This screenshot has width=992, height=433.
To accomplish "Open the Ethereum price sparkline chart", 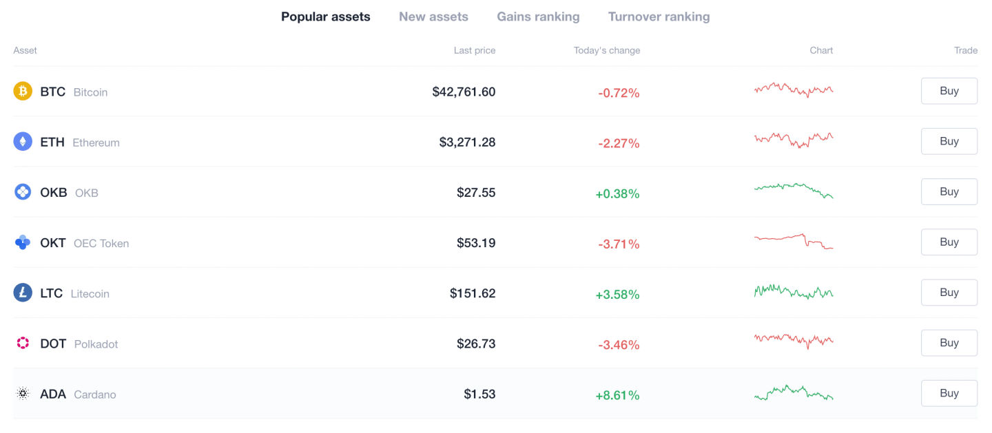I will (x=794, y=140).
